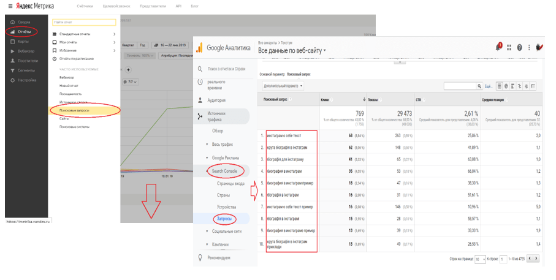Click the table search magnifier button

pyautogui.click(x=479, y=86)
